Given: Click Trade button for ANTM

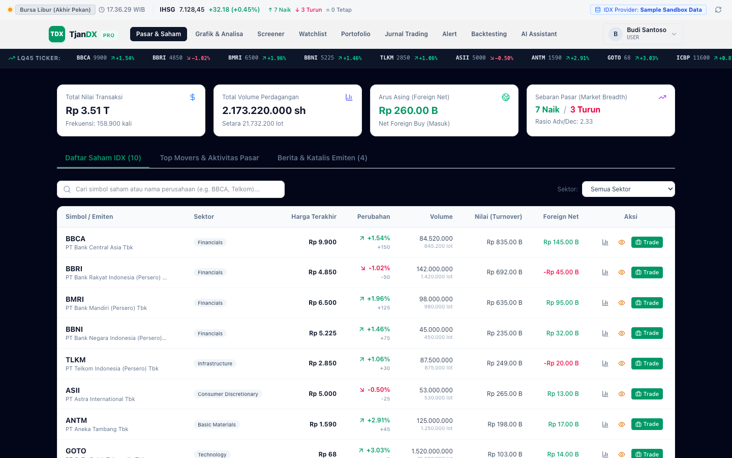Looking at the screenshot, I should click(x=647, y=424).
